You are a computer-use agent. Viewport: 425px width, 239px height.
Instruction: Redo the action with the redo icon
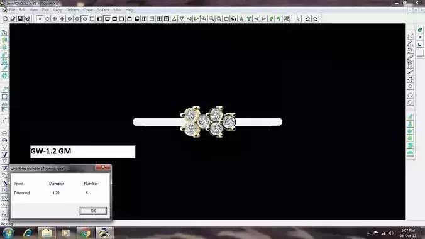coord(316,19)
